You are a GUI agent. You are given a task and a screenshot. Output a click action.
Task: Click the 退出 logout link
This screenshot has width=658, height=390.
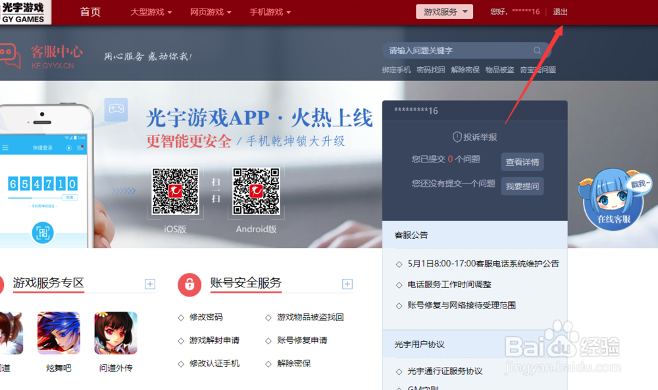tap(560, 12)
